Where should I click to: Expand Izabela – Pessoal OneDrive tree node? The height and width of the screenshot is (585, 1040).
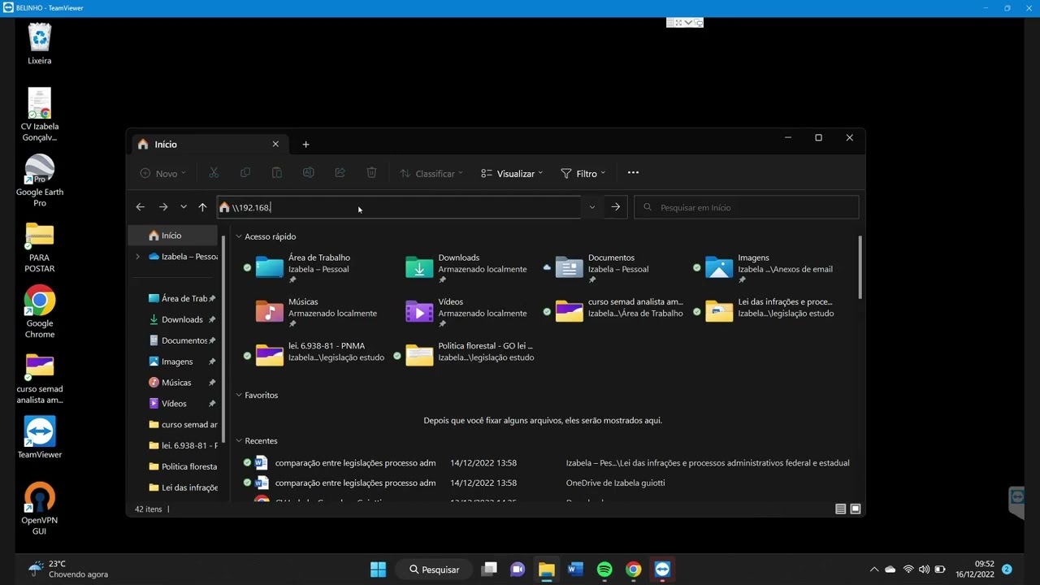[137, 257]
